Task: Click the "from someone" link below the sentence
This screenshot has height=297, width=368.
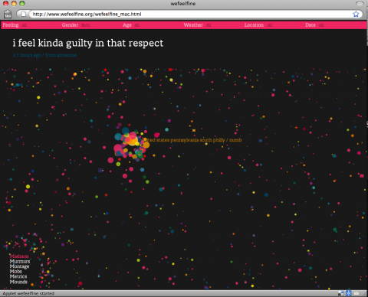Action: tap(61, 55)
